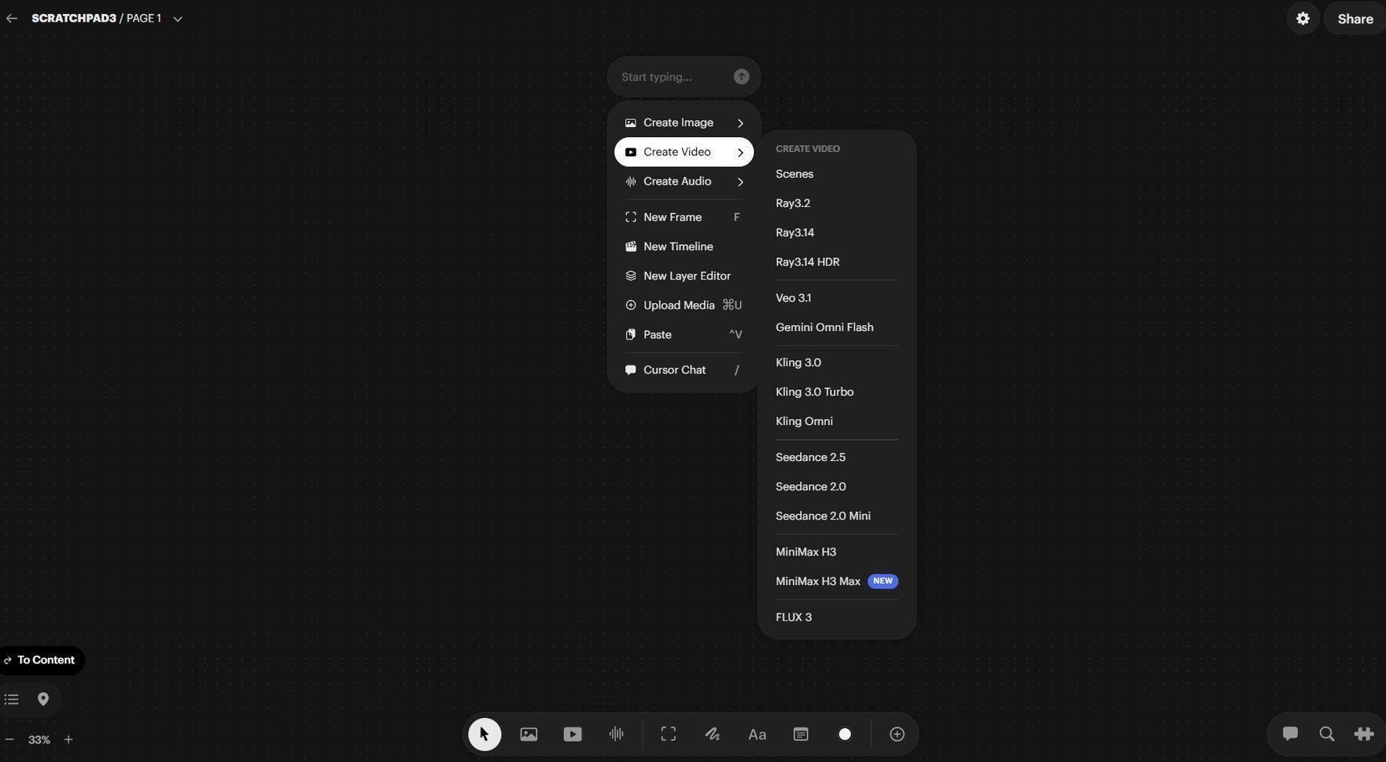The image size is (1386, 762).
Task: Select the cursor pointer tool
Action: 484,734
